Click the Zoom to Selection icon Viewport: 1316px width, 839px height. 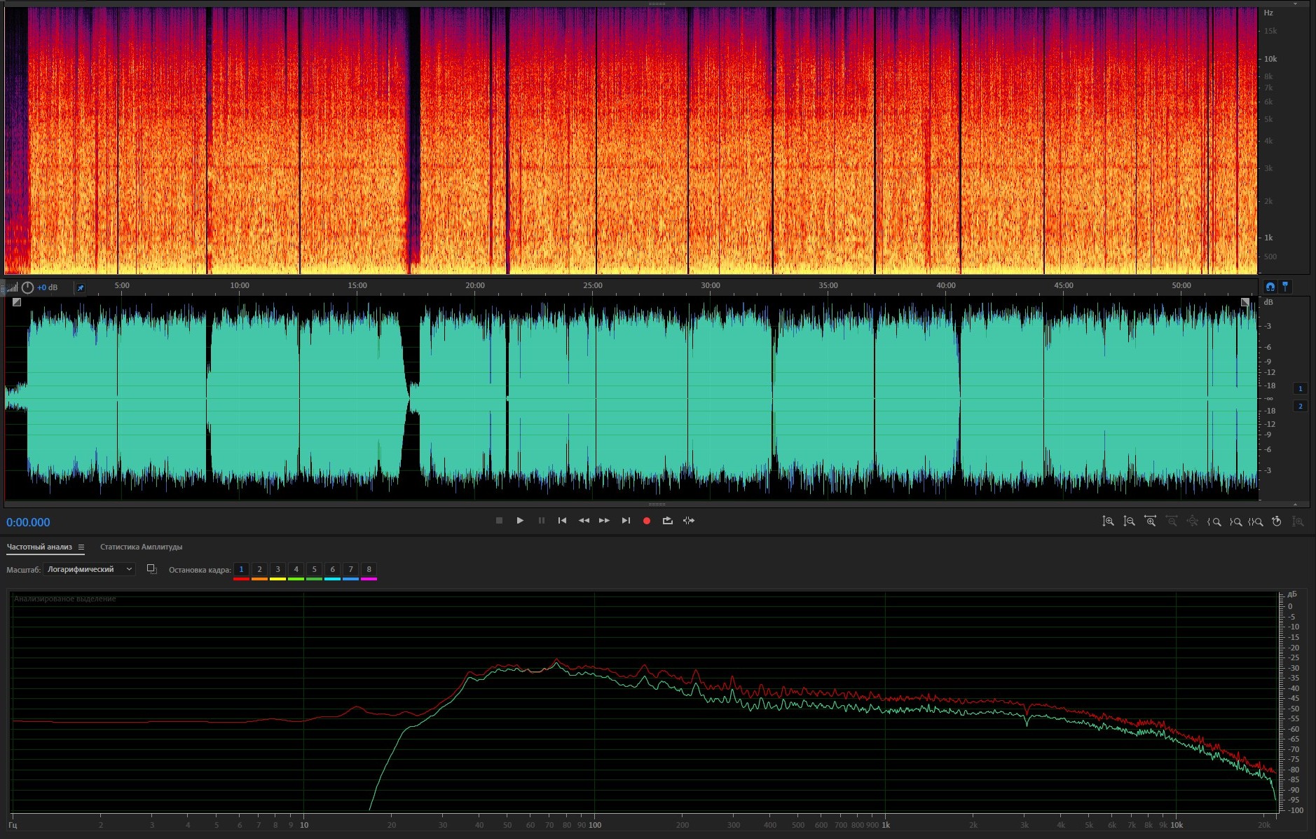tap(1256, 521)
